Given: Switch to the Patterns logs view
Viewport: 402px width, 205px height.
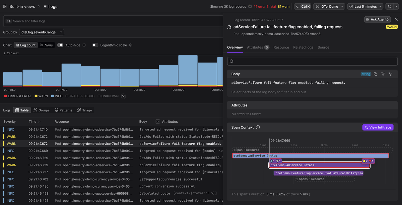Looking at the screenshot, I should 63,110.
